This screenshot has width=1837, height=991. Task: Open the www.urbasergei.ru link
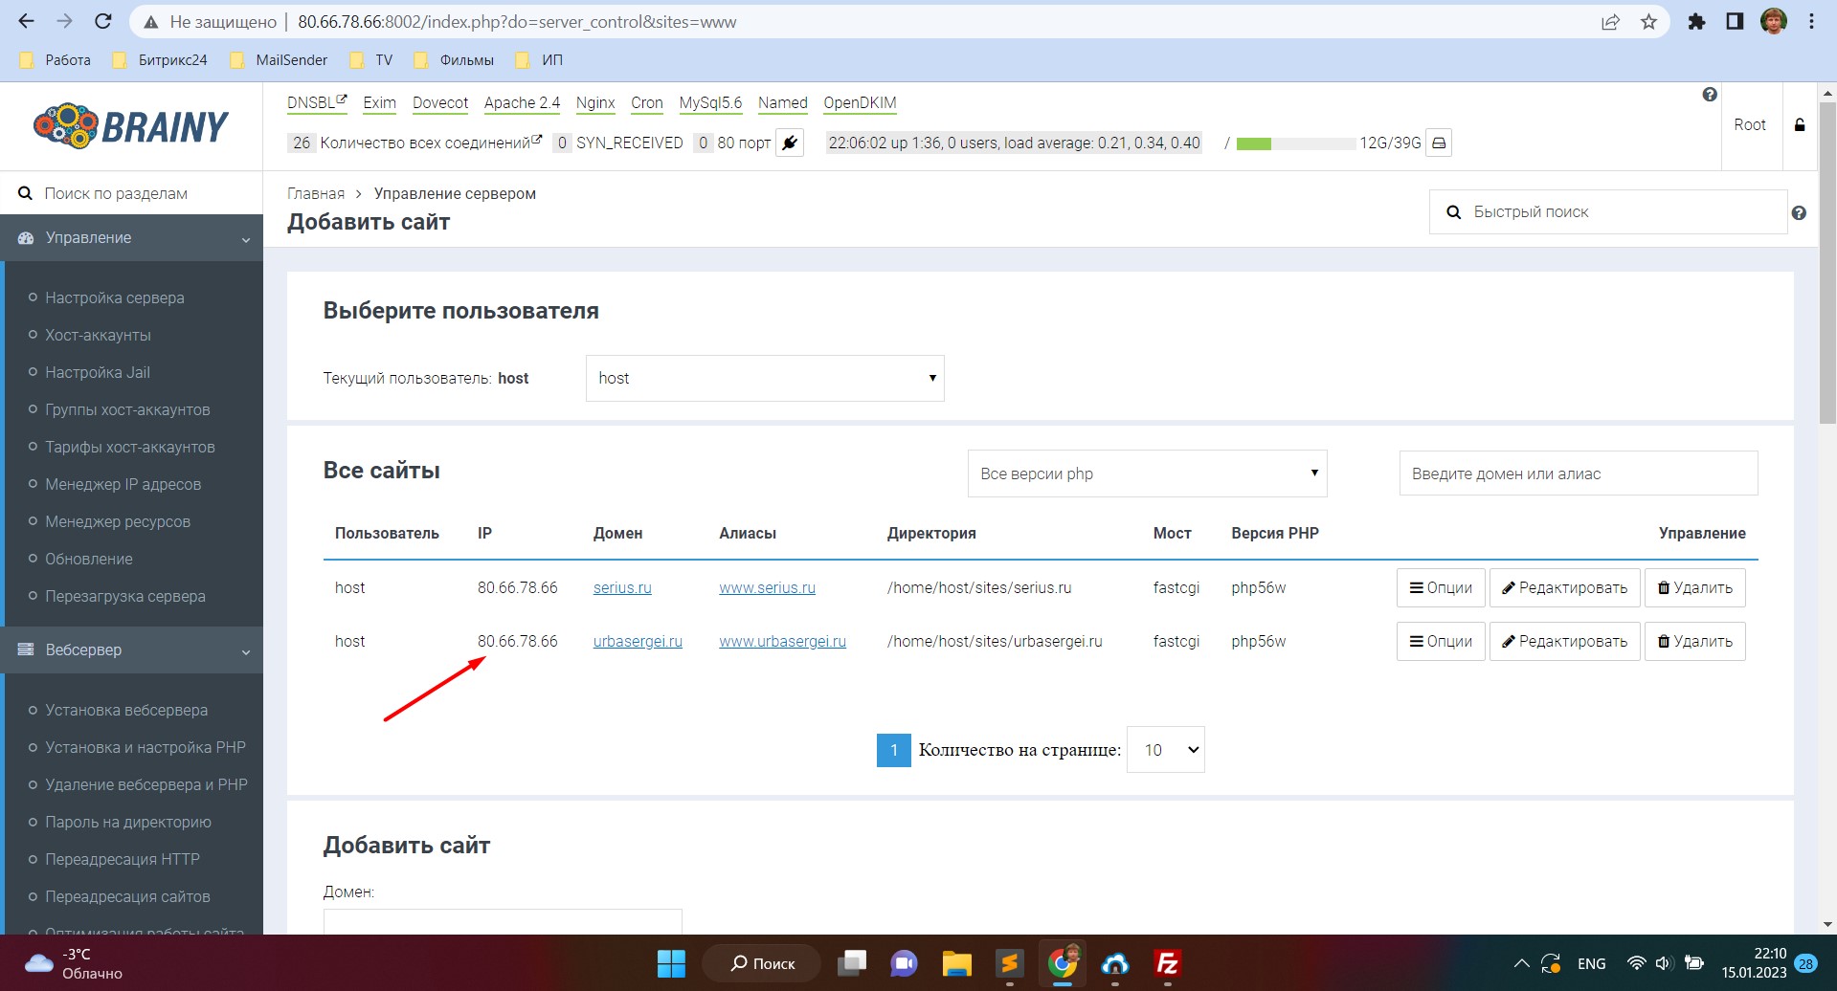783,641
